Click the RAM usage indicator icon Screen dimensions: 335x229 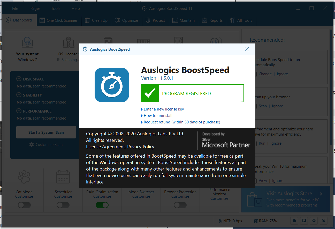[256, 221]
